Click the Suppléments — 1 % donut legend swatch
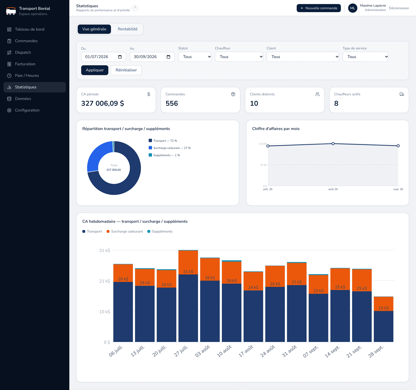This screenshot has width=416, height=390. pyautogui.click(x=150, y=155)
